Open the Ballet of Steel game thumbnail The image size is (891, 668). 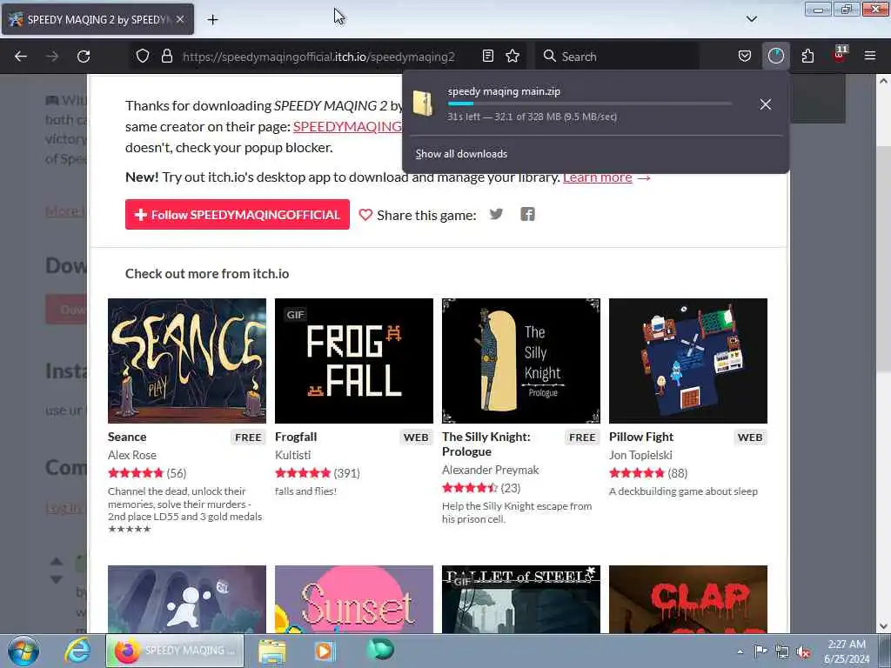point(521,599)
